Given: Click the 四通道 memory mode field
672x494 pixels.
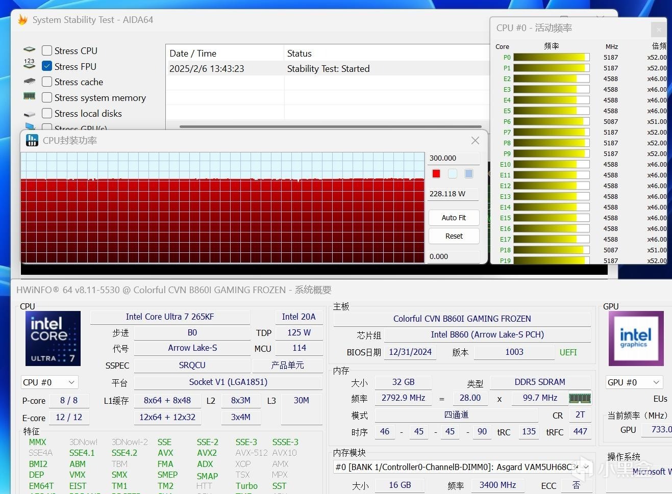Looking at the screenshot, I should (x=457, y=414).
